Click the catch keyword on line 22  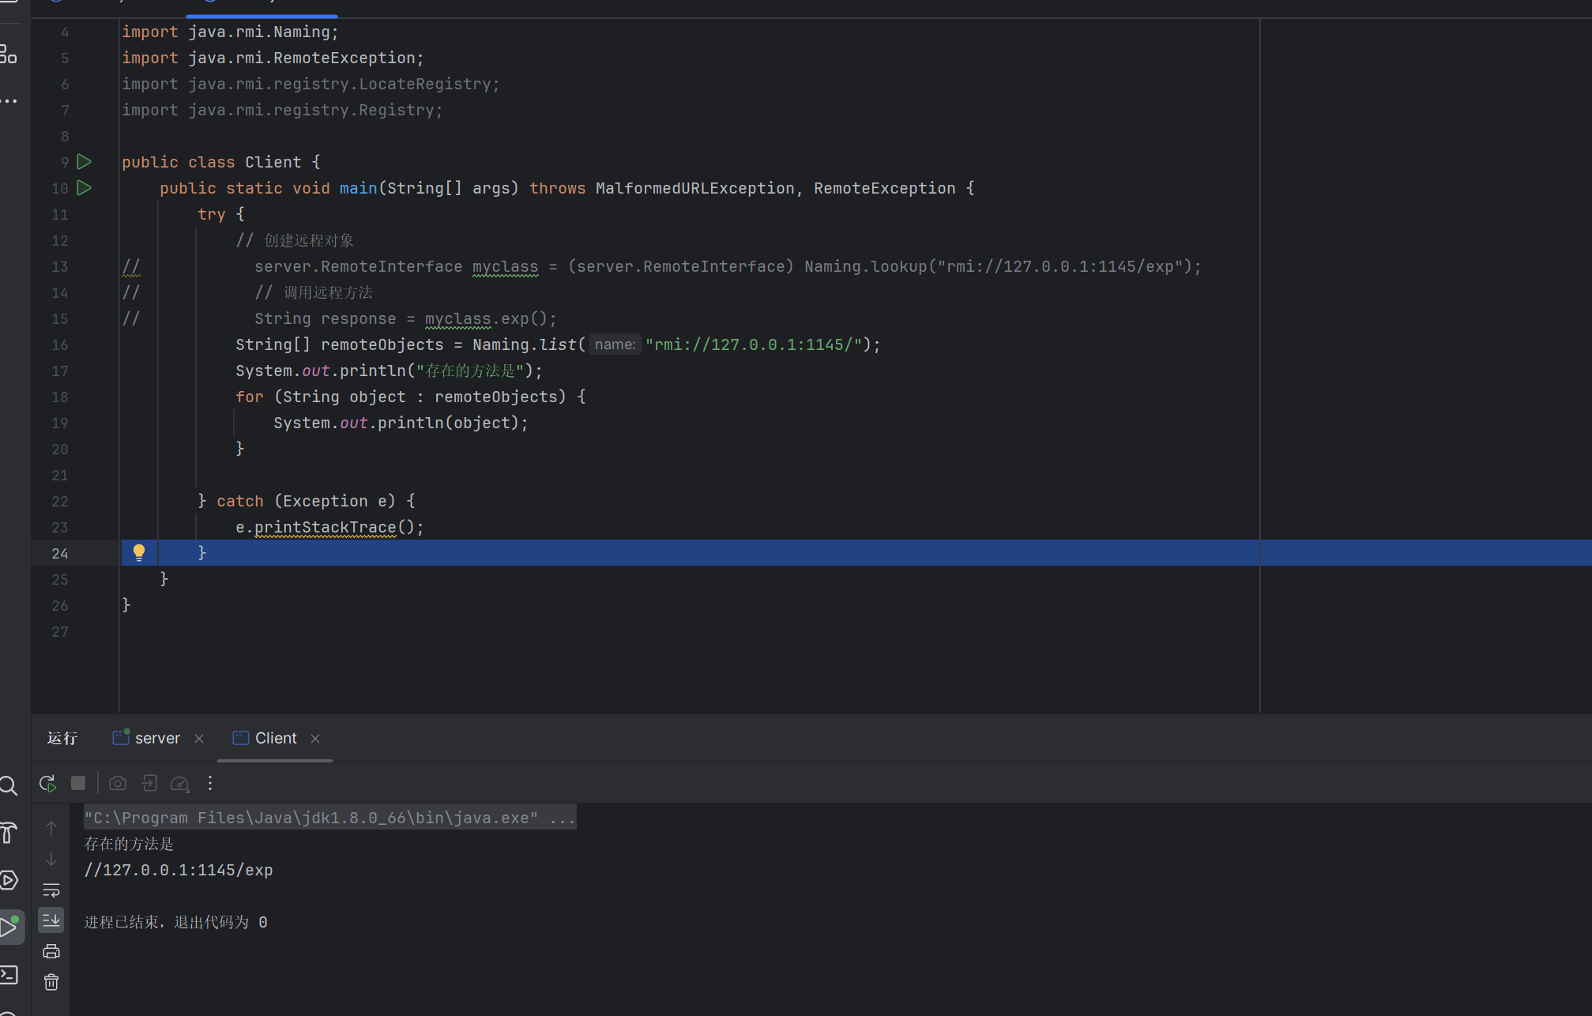pyautogui.click(x=240, y=501)
